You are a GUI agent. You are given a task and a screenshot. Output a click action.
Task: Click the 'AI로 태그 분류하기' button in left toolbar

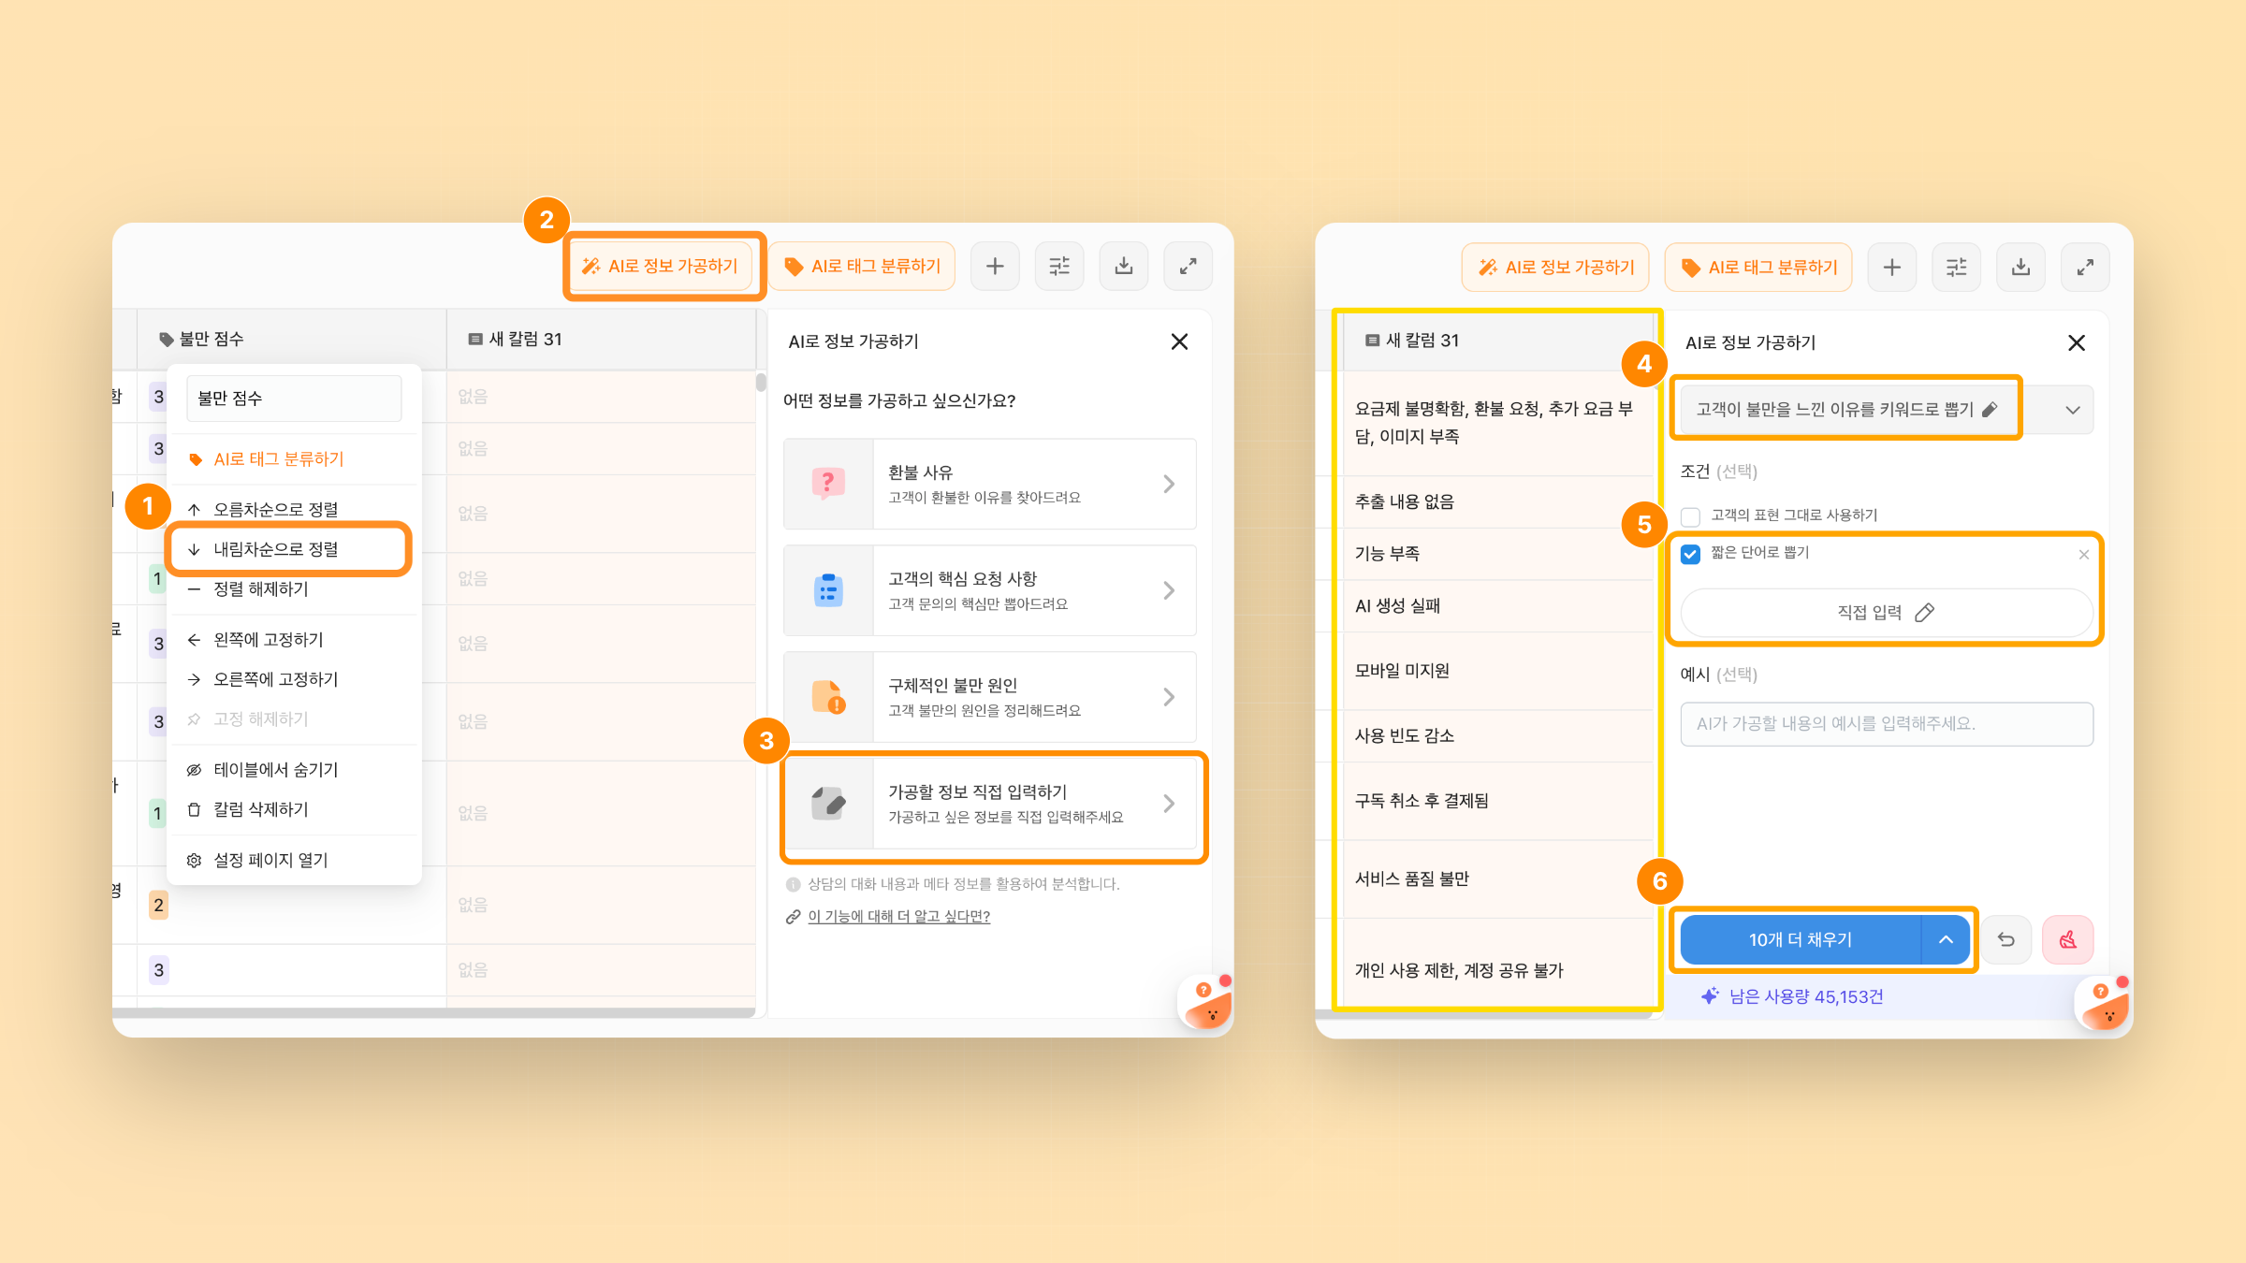pos(862,267)
